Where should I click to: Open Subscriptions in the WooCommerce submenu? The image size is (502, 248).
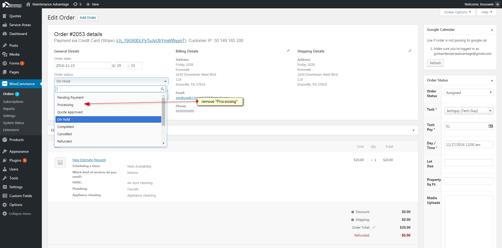pyautogui.click(x=13, y=102)
